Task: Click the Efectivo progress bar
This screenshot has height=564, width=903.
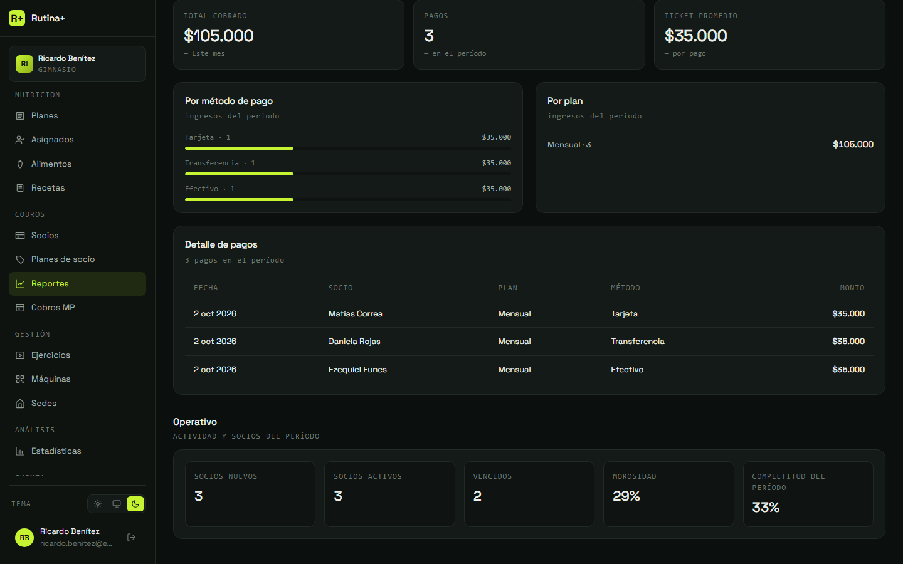Action: 348,200
